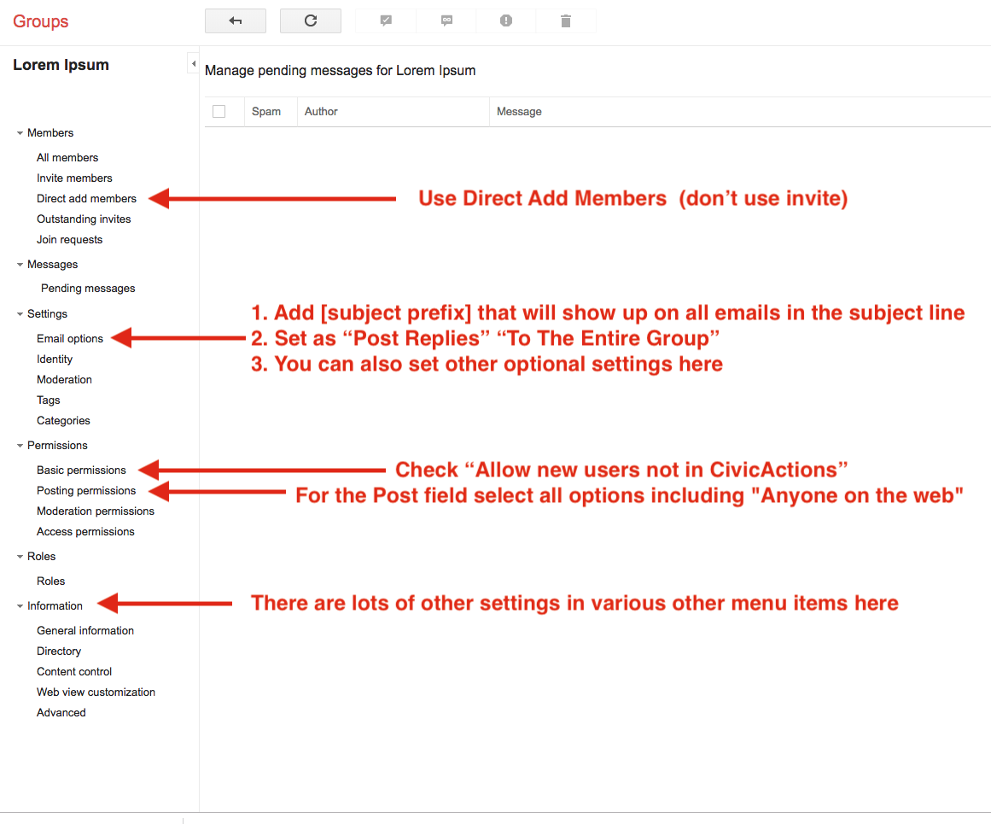Open Direct add members
This screenshot has height=824, width=991.
[x=86, y=199]
